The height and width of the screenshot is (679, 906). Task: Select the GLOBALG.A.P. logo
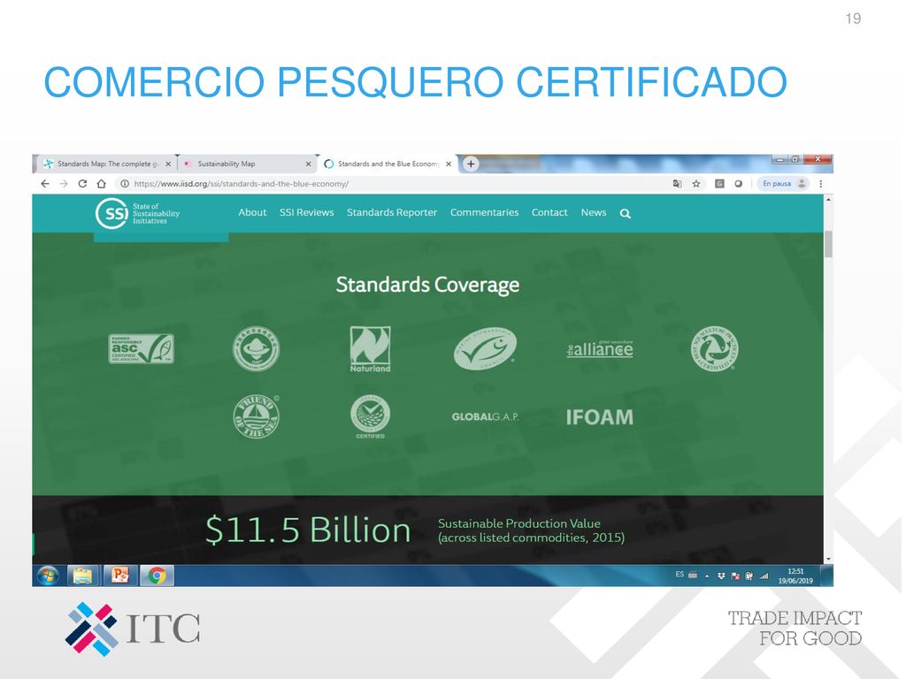pyautogui.click(x=486, y=417)
